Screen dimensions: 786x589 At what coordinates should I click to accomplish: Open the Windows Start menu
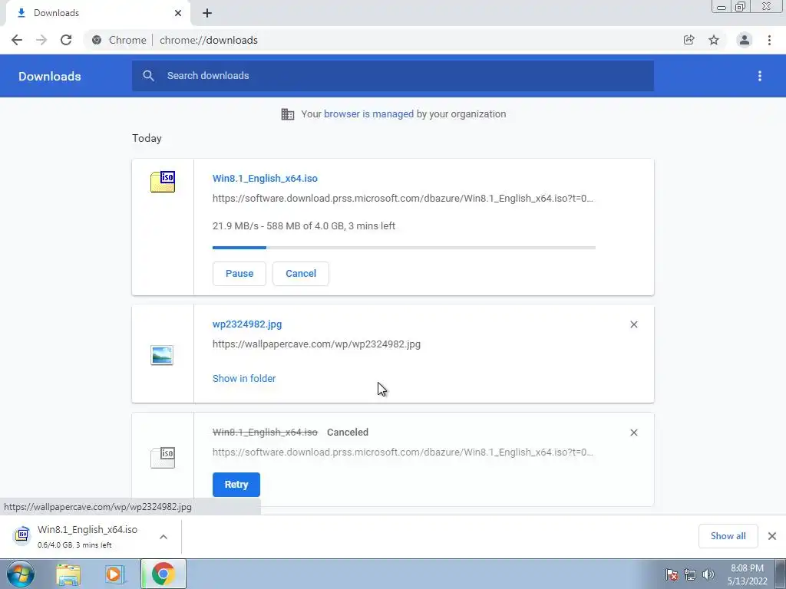click(20, 574)
